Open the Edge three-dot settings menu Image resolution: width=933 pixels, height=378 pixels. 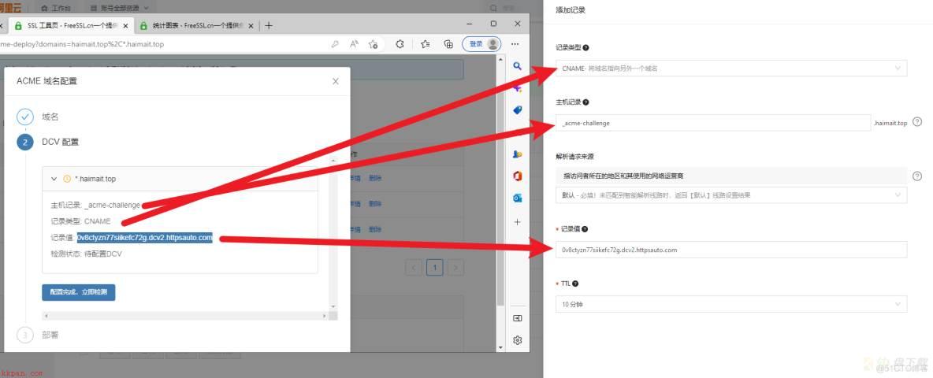(x=515, y=44)
